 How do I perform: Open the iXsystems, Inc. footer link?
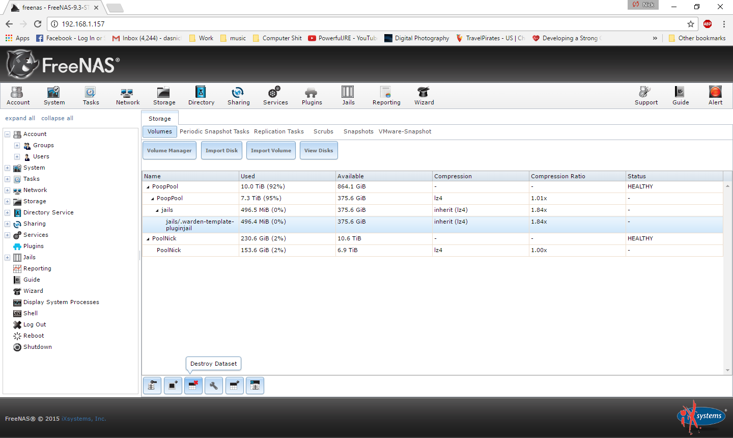[x=83, y=419]
